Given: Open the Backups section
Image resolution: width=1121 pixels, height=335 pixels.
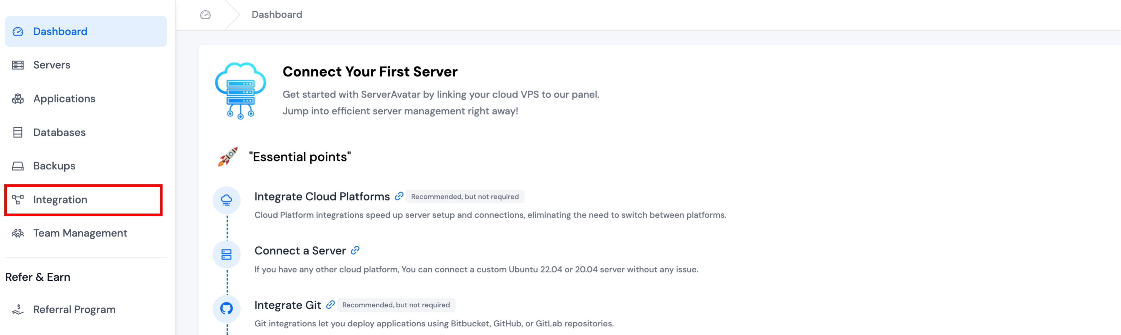Looking at the screenshot, I should click(x=54, y=166).
